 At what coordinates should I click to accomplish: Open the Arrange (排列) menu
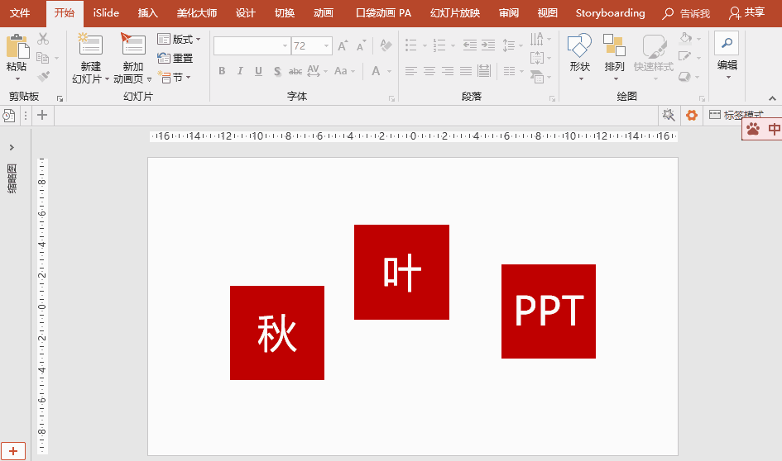click(x=614, y=57)
